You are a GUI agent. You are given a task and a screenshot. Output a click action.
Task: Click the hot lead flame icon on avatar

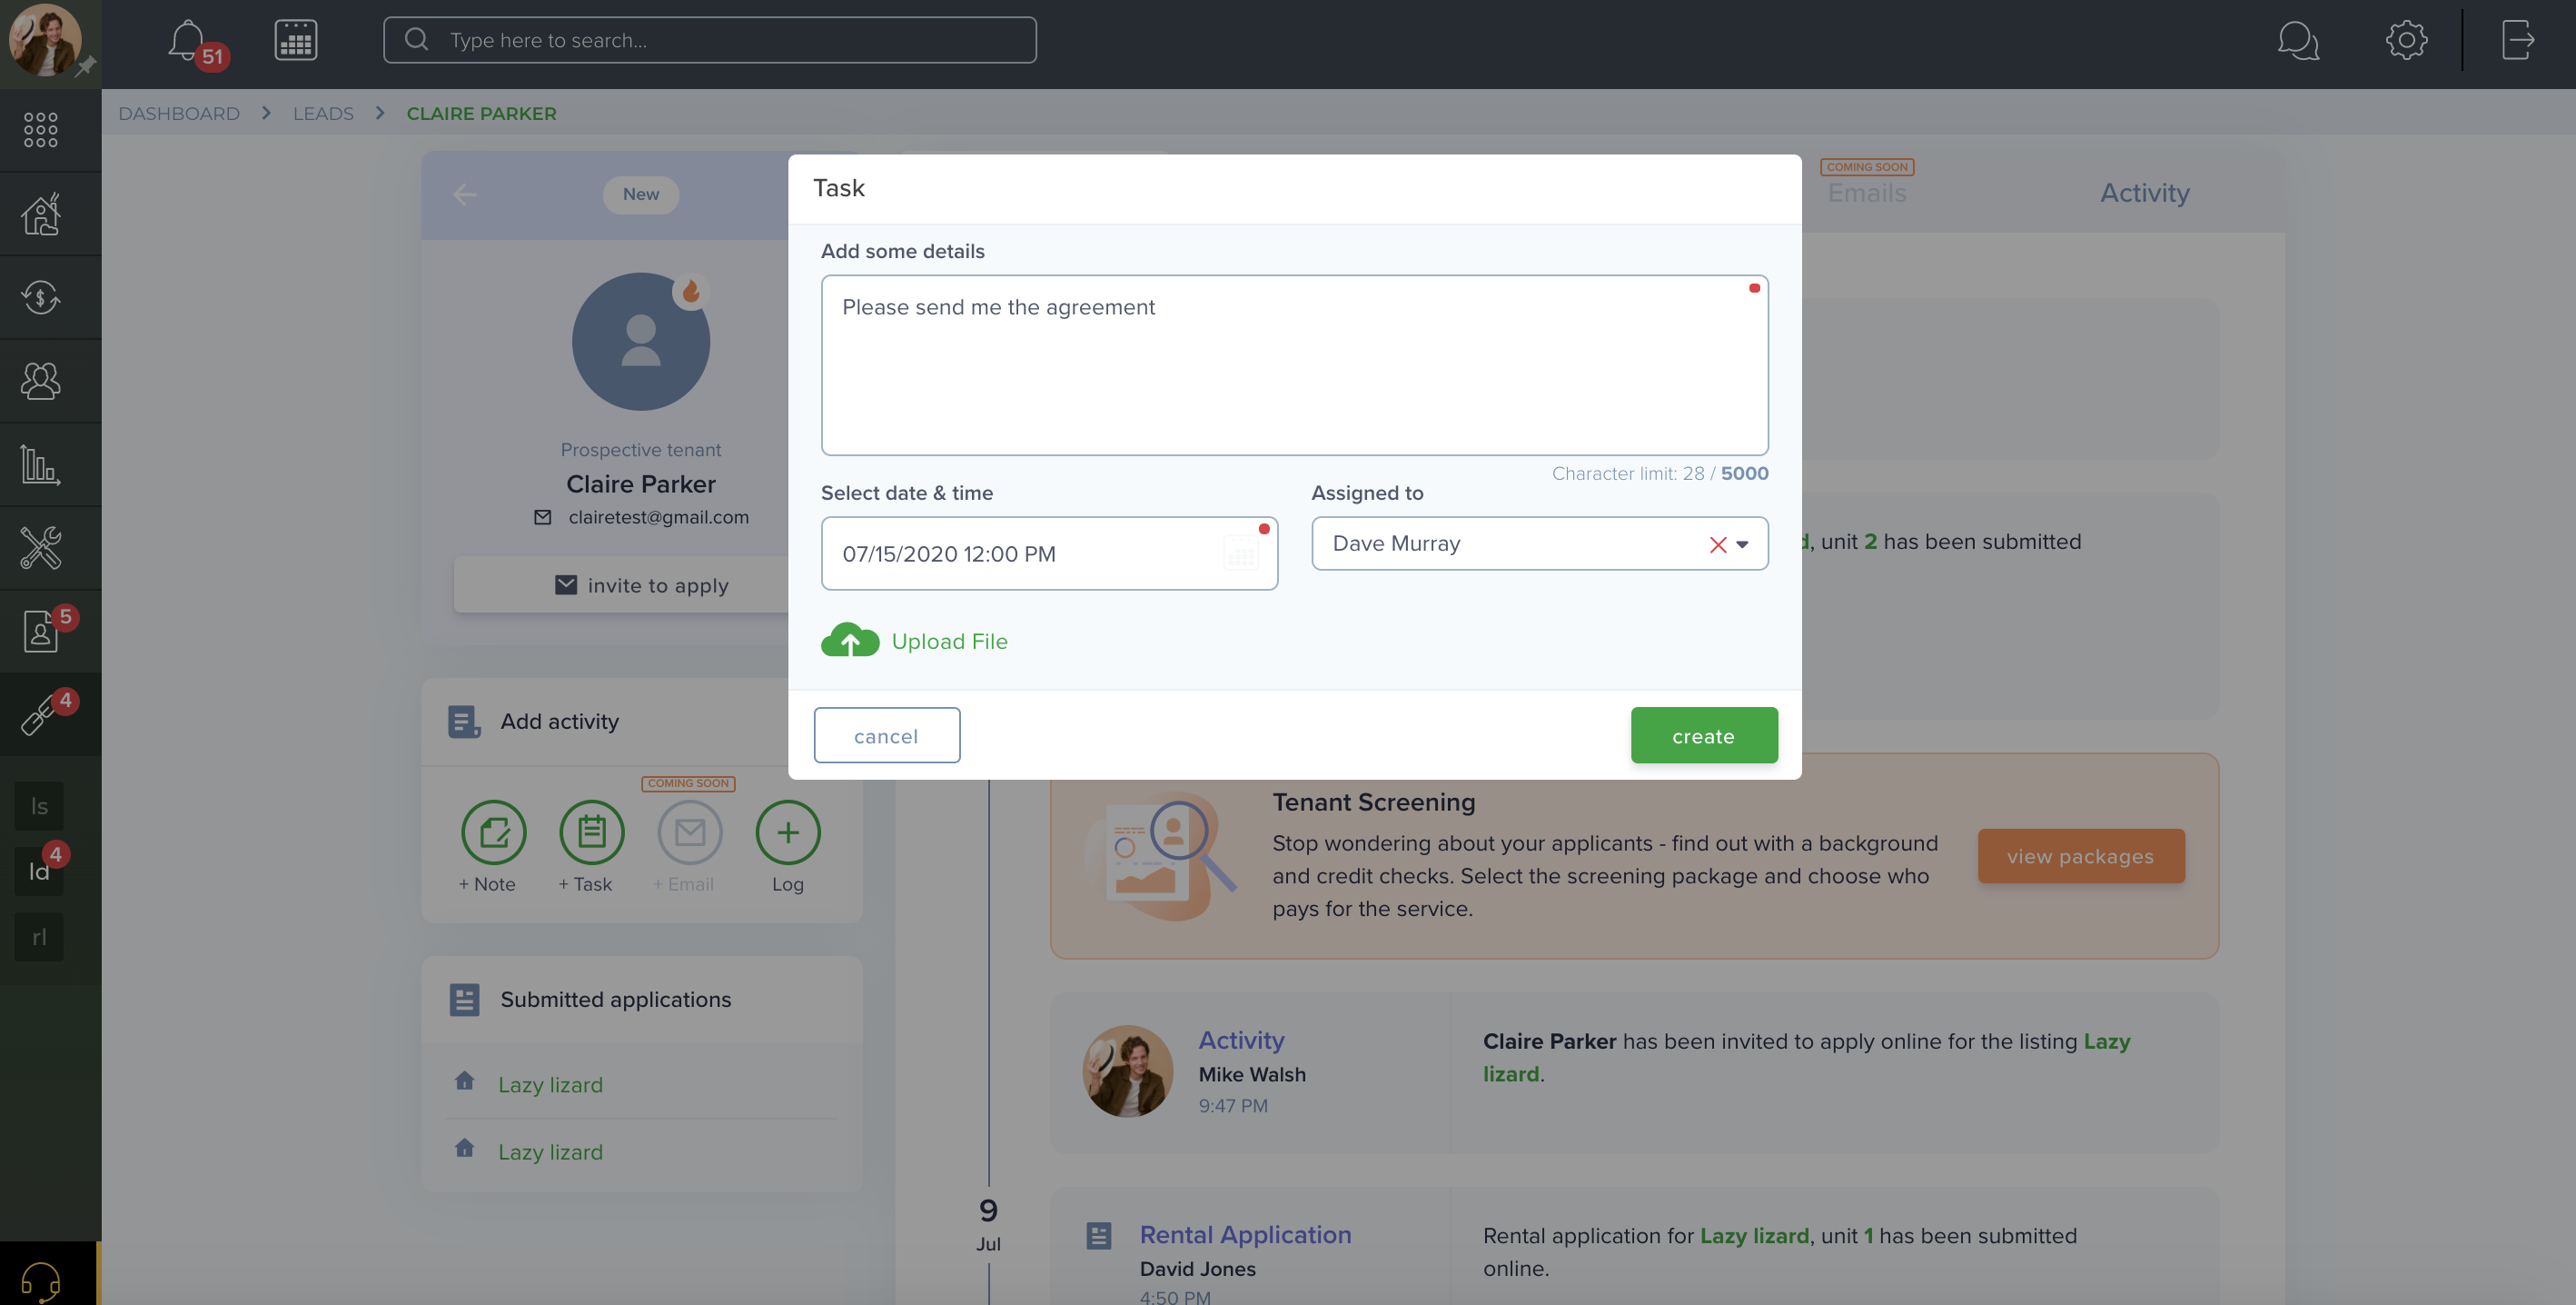point(690,291)
